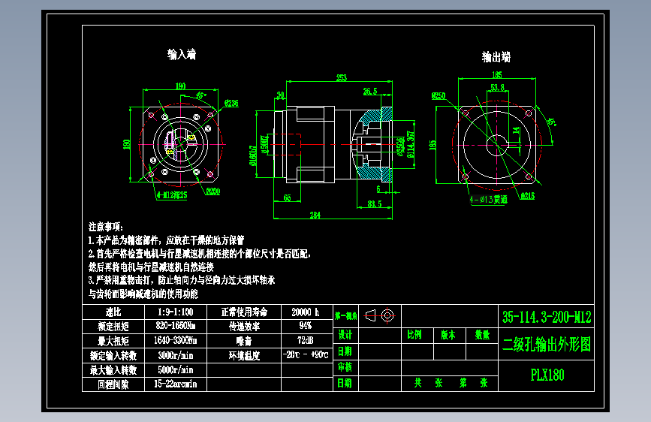
Task: Click the 注意事项 notes heading
Action: tap(105, 227)
